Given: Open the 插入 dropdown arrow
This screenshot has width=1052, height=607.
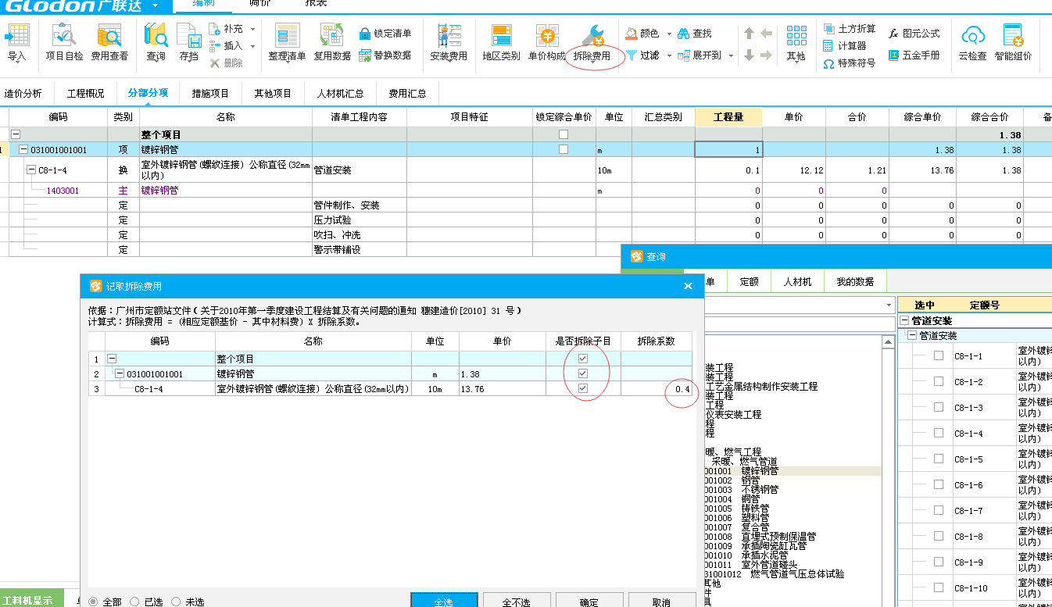Looking at the screenshot, I should click(x=252, y=46).
